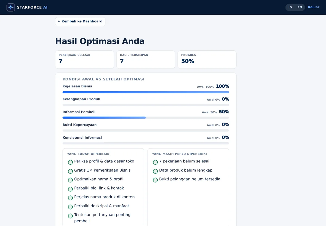Viewport: 326px width, 226px height.
Task: Click circle icon beside Periksa profil & data dasar toko
Action: click(70, 162)
